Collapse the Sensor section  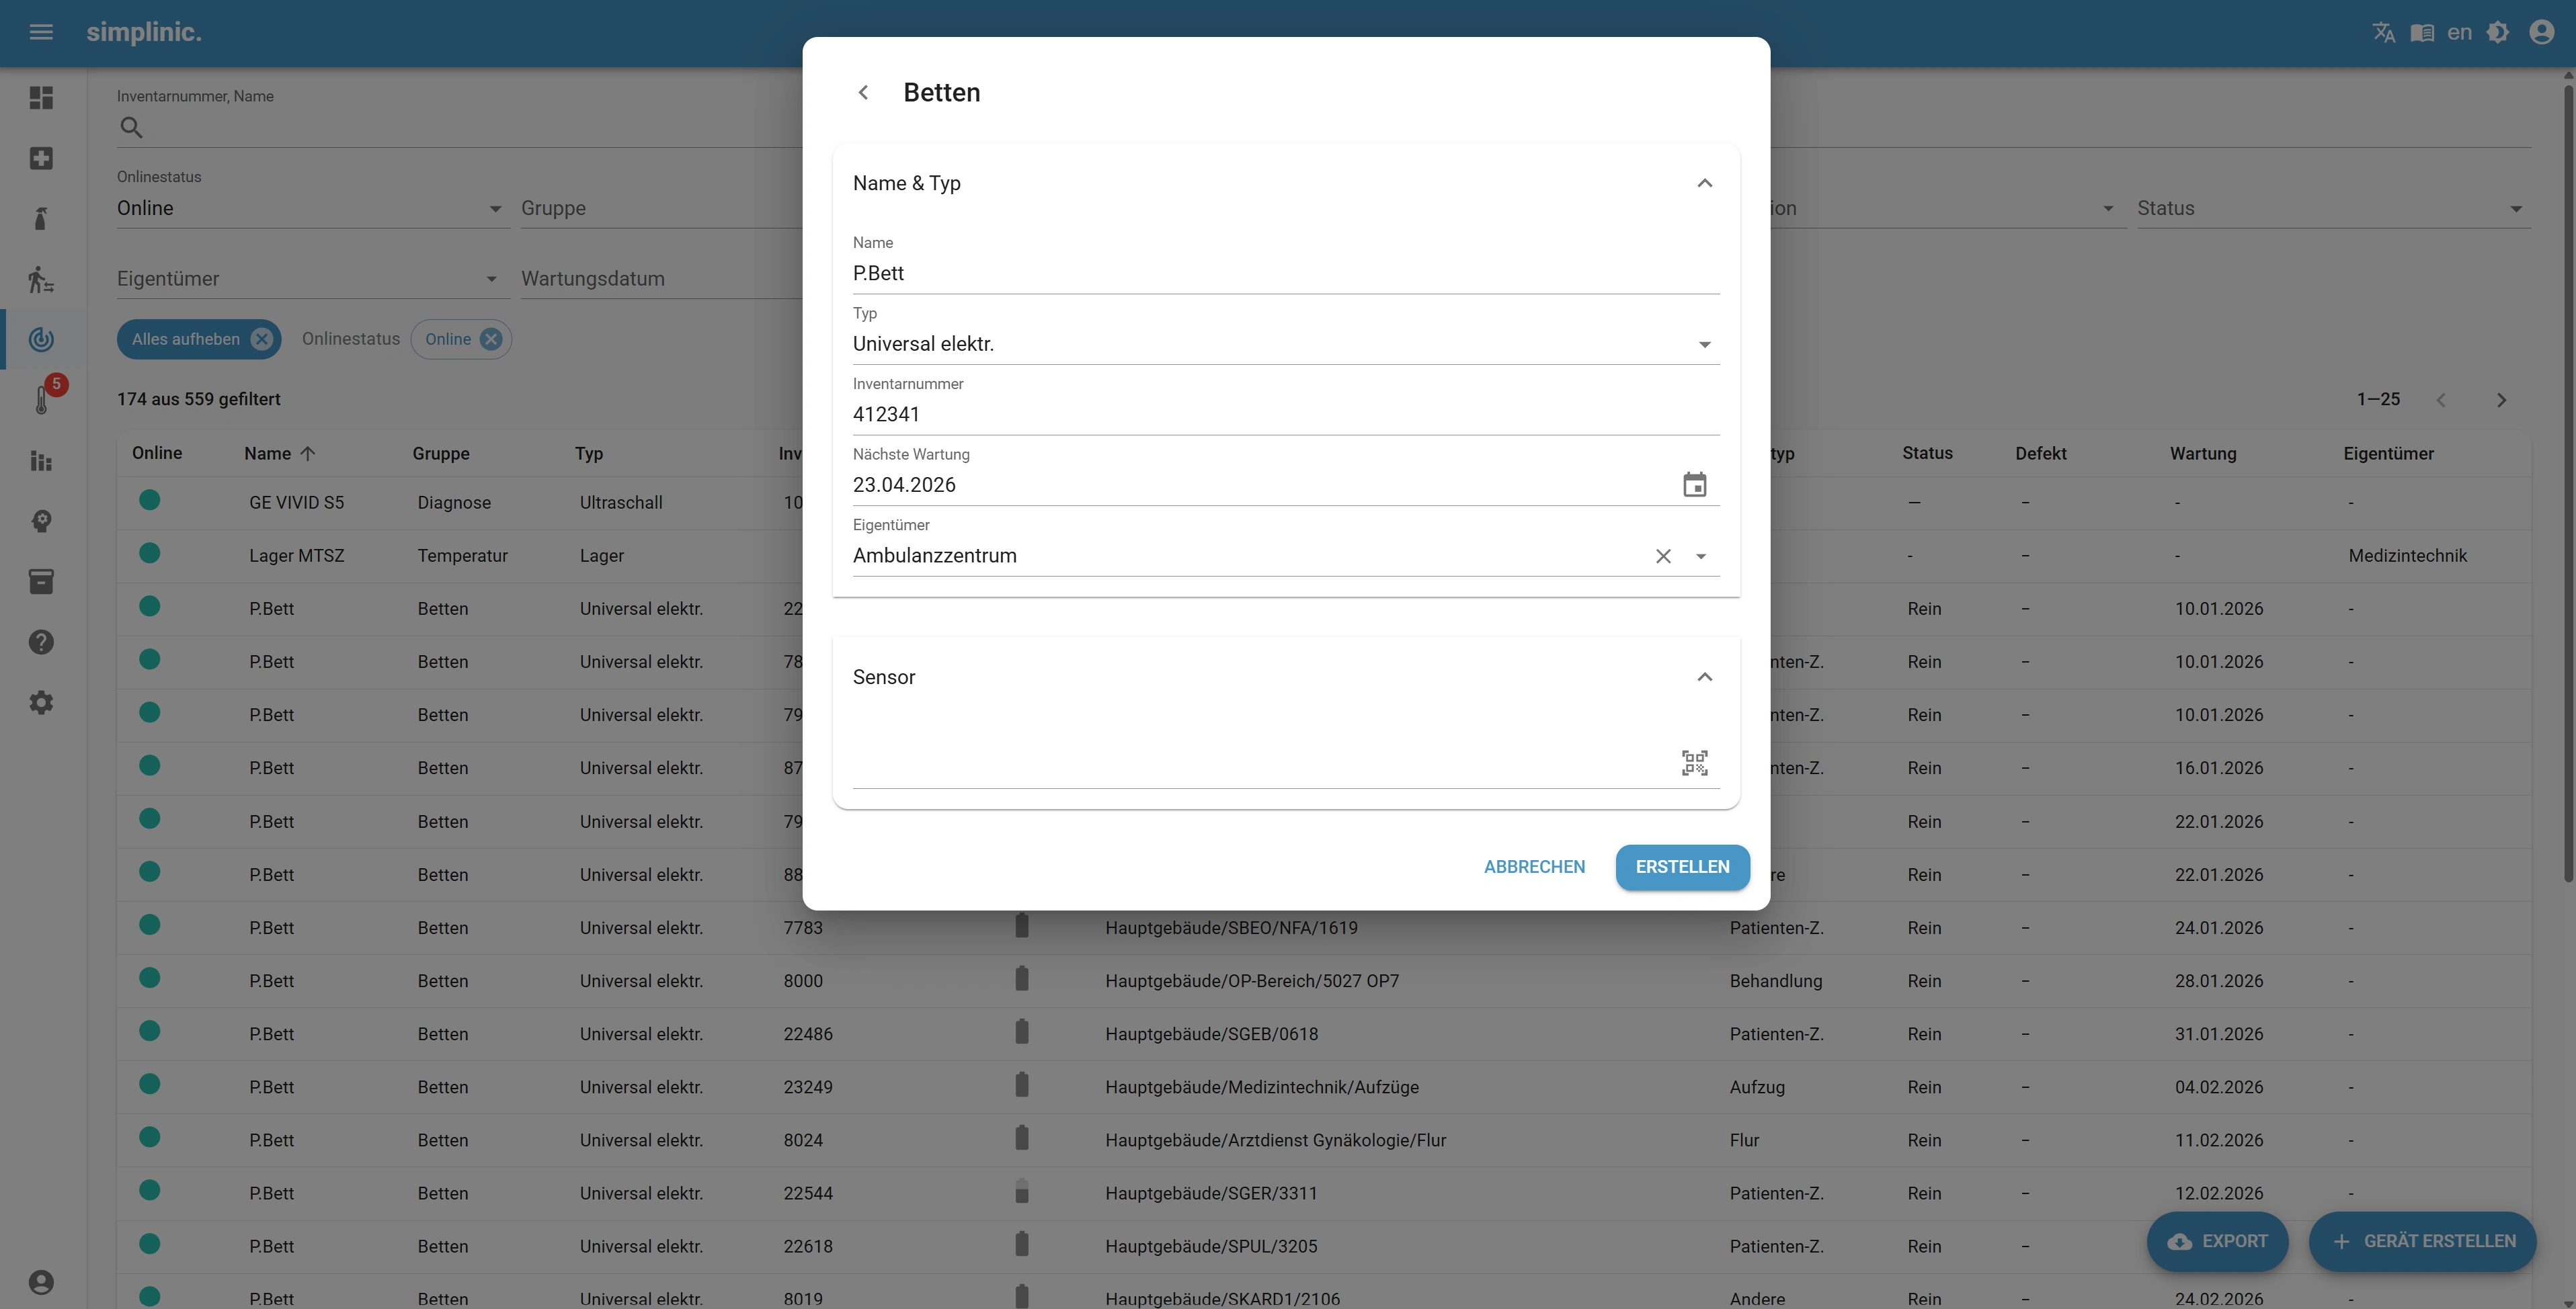coord(1704,677)
